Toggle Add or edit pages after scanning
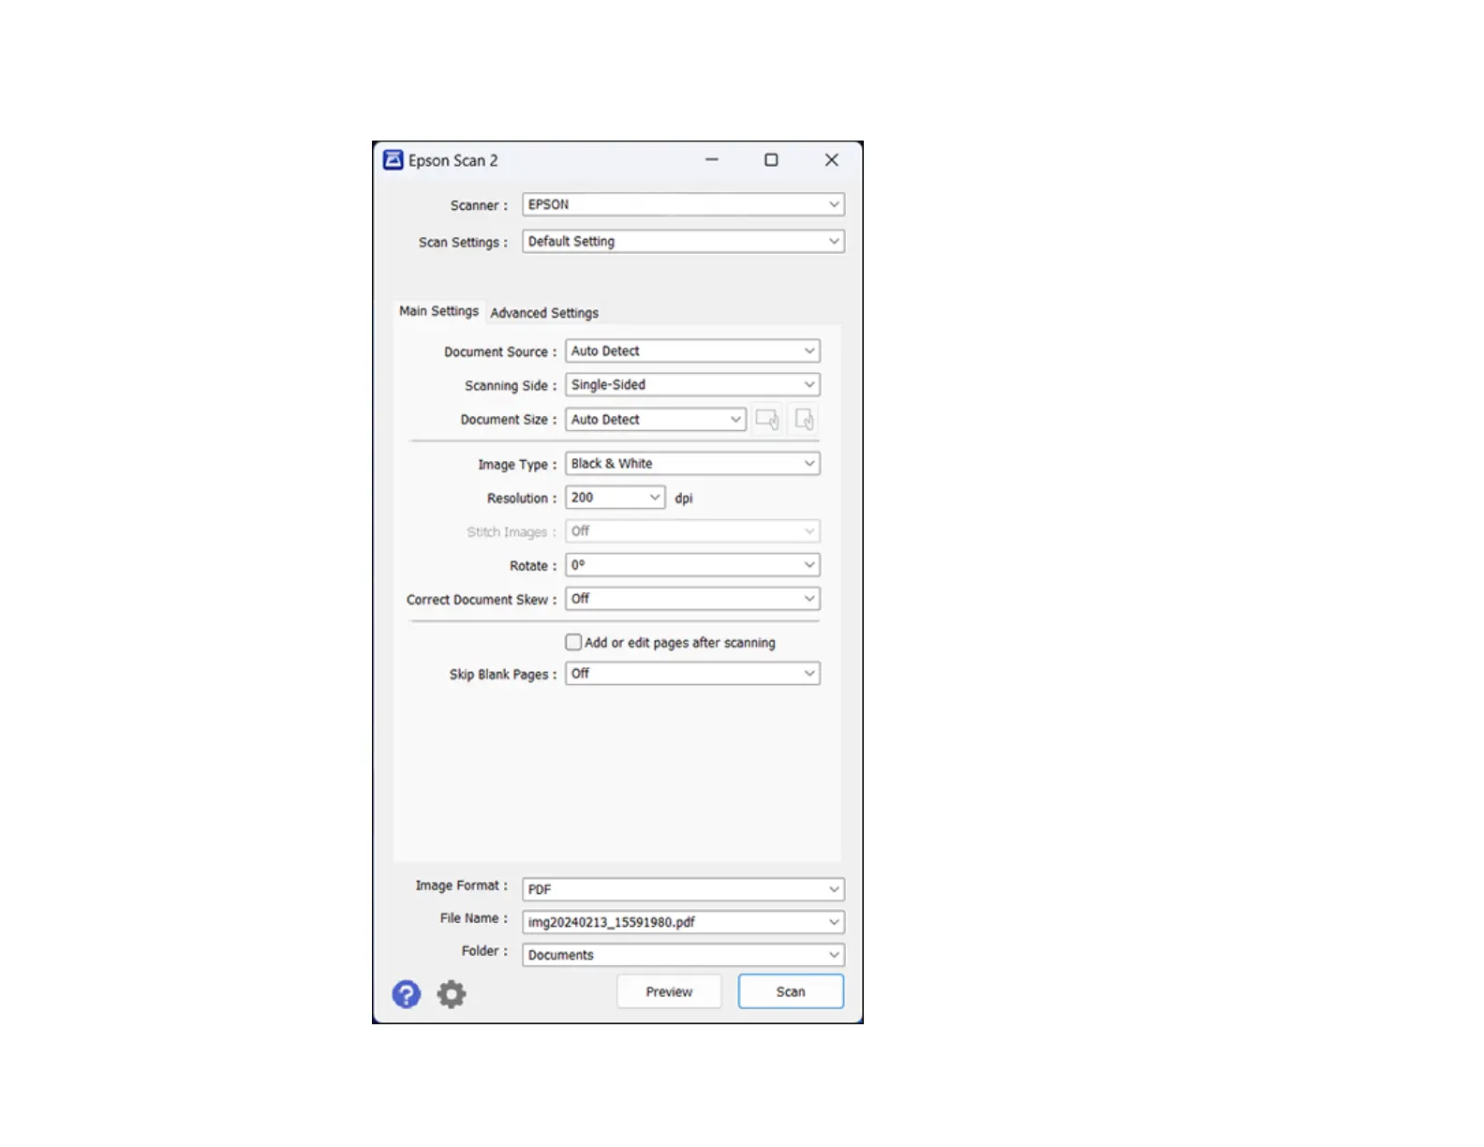The image size is (1484, 1147). pos(573,642)
